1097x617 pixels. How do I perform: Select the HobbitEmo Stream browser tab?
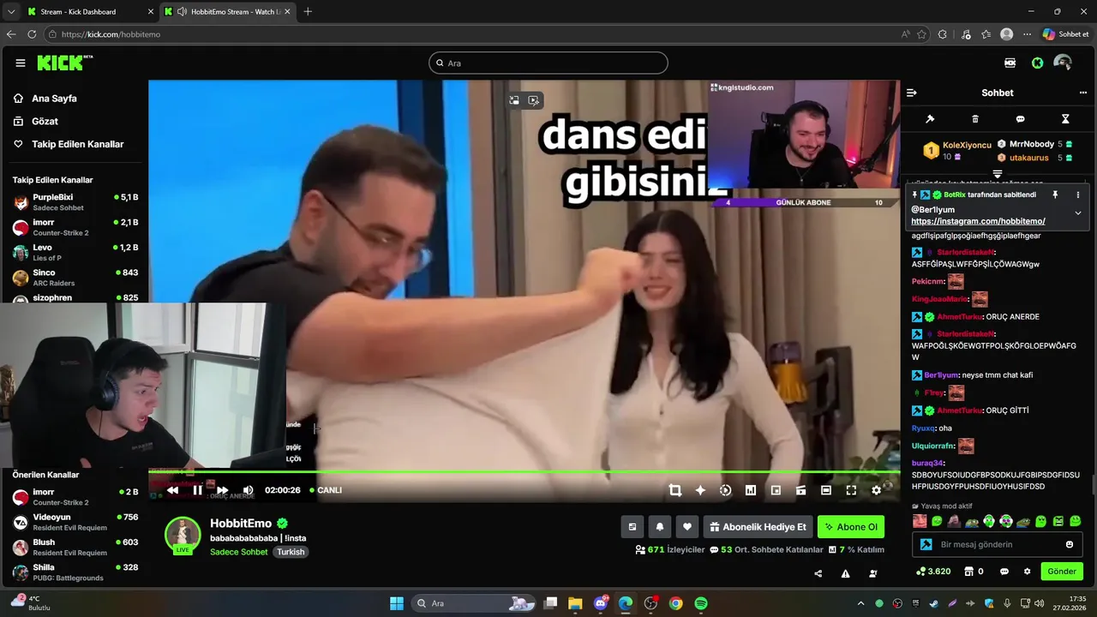(227, 12)
